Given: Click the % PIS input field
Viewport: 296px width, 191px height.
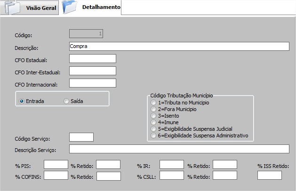Looking at the screenshot, I should click(56, 164).
